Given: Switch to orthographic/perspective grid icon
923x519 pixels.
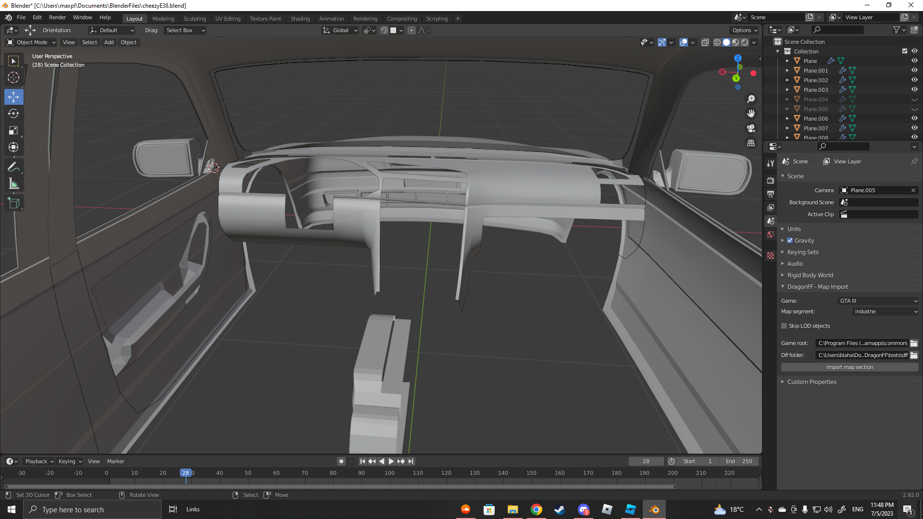Looking at the screenshot, I should pyautogui.click(x=750, y=143).
